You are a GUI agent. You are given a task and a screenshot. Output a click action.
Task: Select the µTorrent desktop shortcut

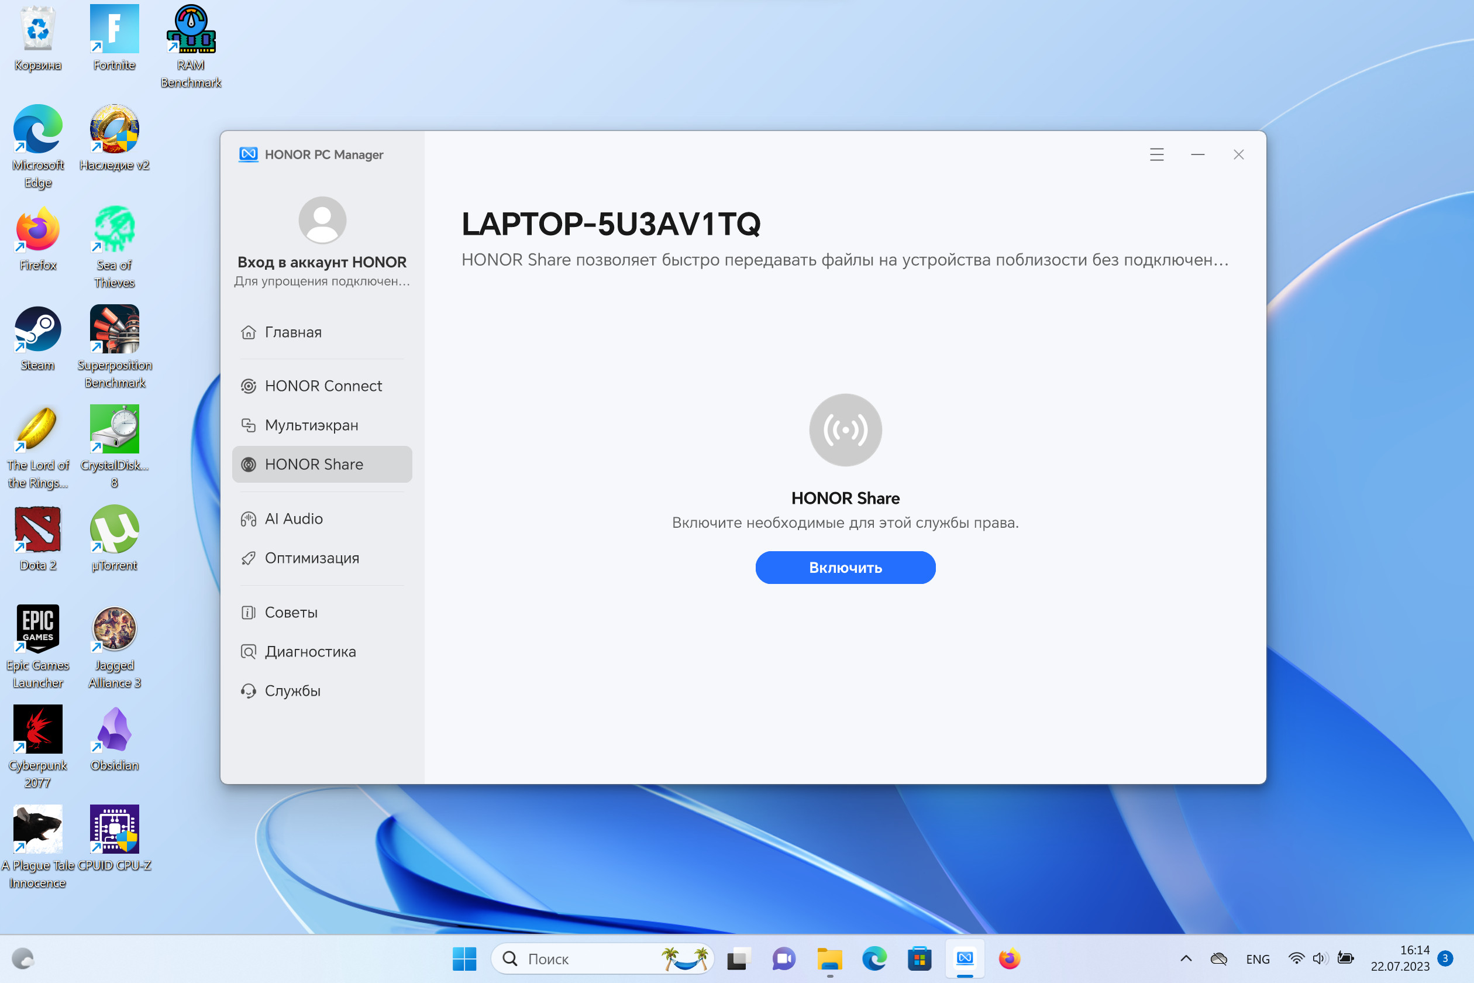(114, 539)
